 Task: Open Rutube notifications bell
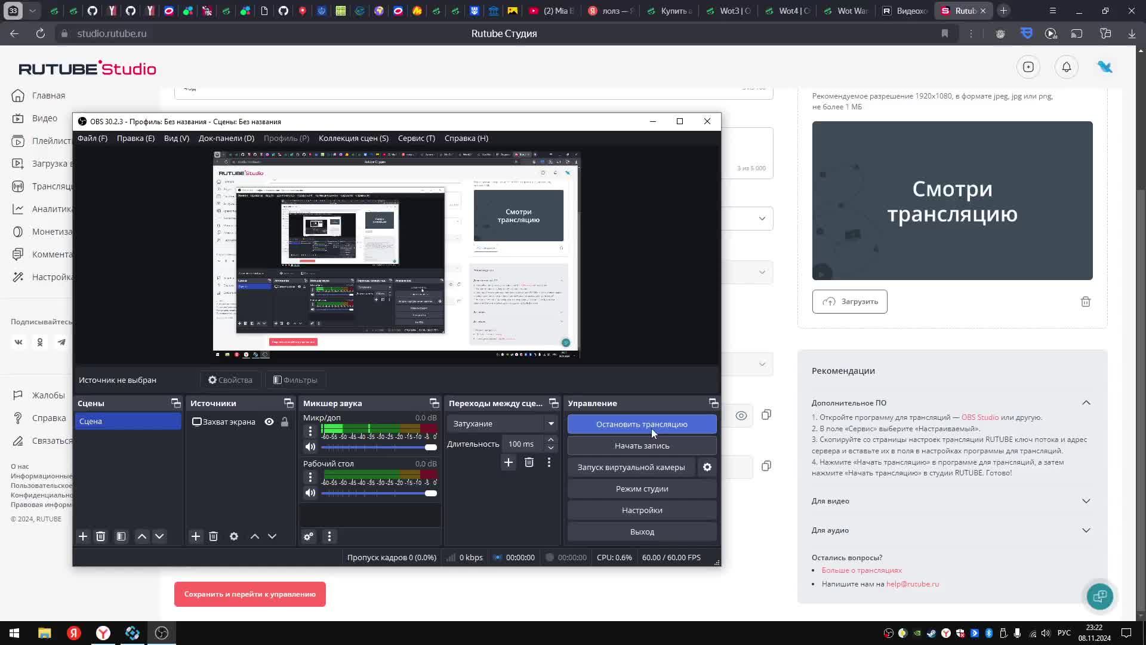tap(1067, 67)
